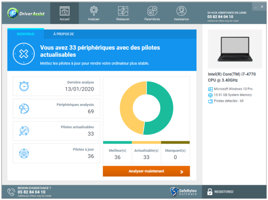The width and height of the screenshot is (268, 200).
Task: Click the footer assistance phone number
Action: tap(31, 192)
